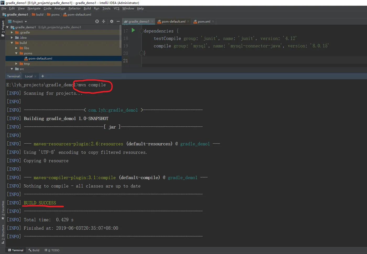The image size is (367, 254).
Task: Hide the Project tool window
Action: click(118, 21)
